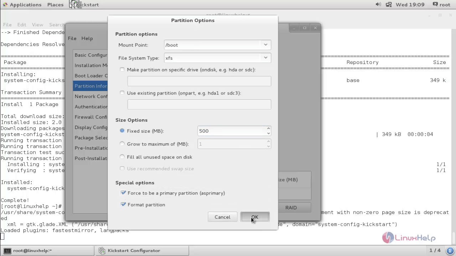
Task: Click the terminal icon in bottom taskbar
Action: coord(7,250)
